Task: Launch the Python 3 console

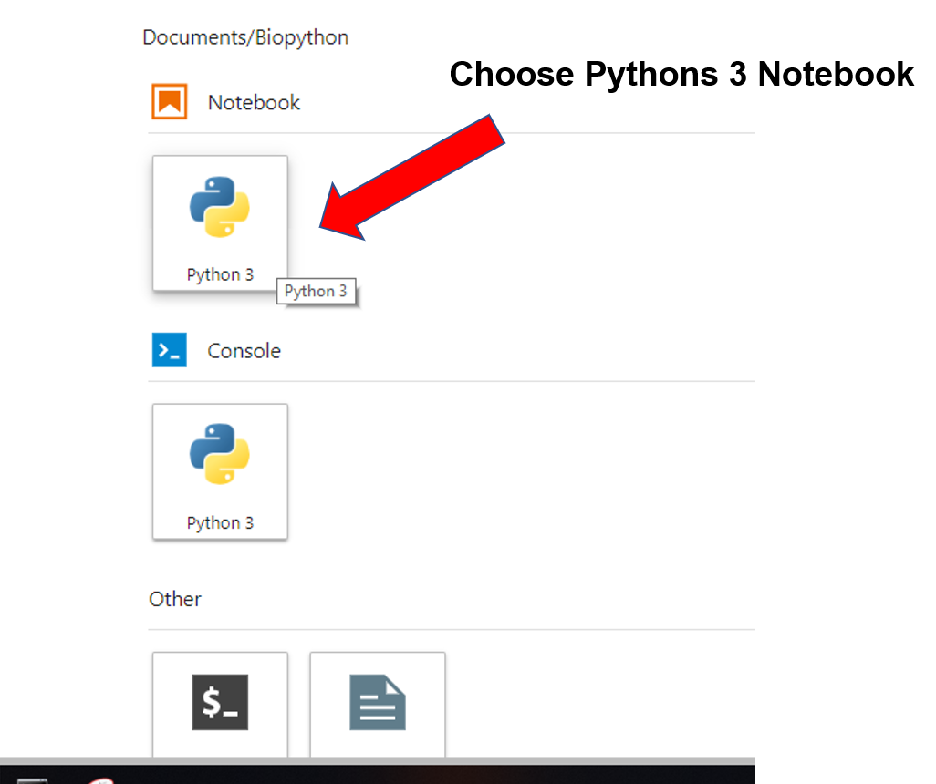Action: tap(220, 471)
